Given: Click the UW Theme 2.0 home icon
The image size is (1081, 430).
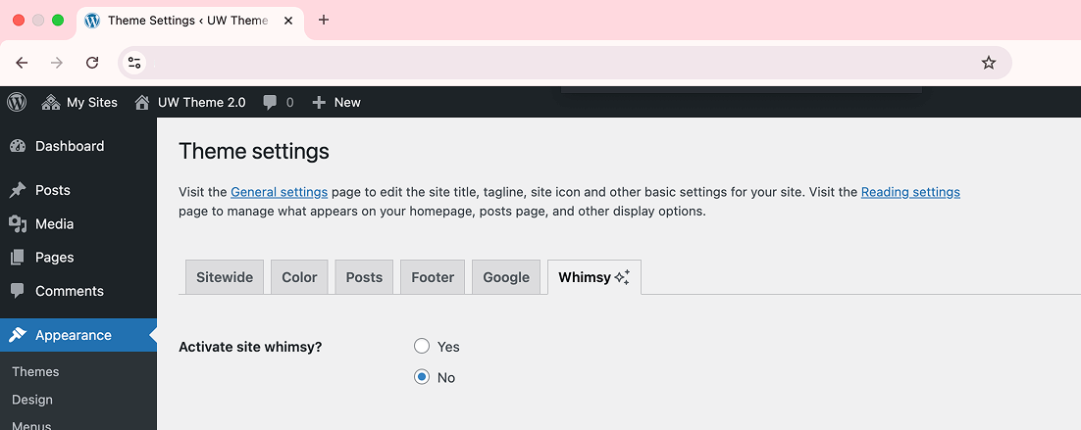Looking at the screenshot, I should click(142, 102).
